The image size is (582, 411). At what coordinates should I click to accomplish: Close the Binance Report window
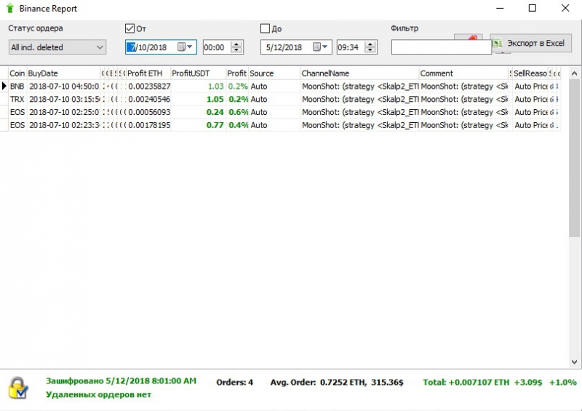565,8
